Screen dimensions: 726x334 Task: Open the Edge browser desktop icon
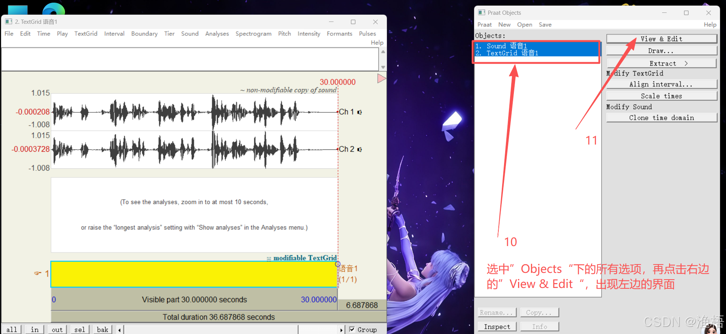54,9
